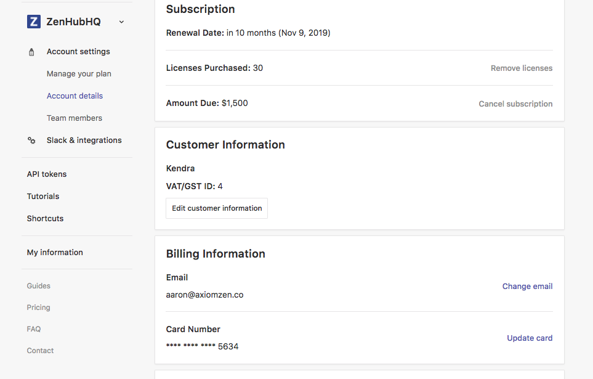Screen dimensions: 593x379
Task: Open Team members page
Action: coord(75,118)
